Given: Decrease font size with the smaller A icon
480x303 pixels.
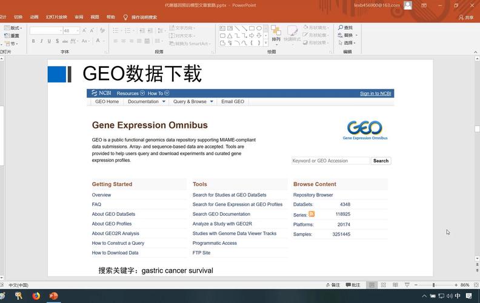Looking at the screenshot, I should (92, 31).
